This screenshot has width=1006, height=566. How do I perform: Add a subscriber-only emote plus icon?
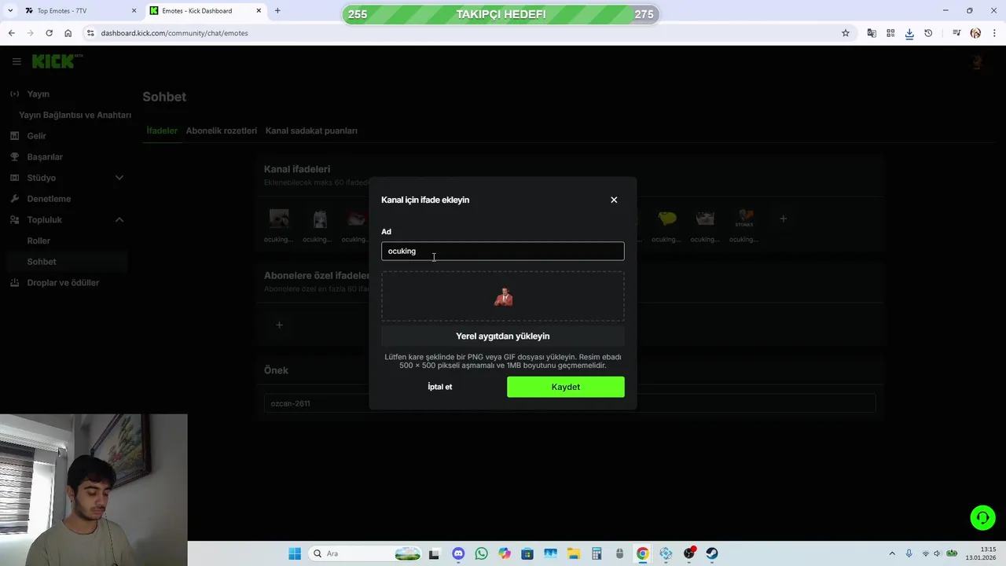279,325
